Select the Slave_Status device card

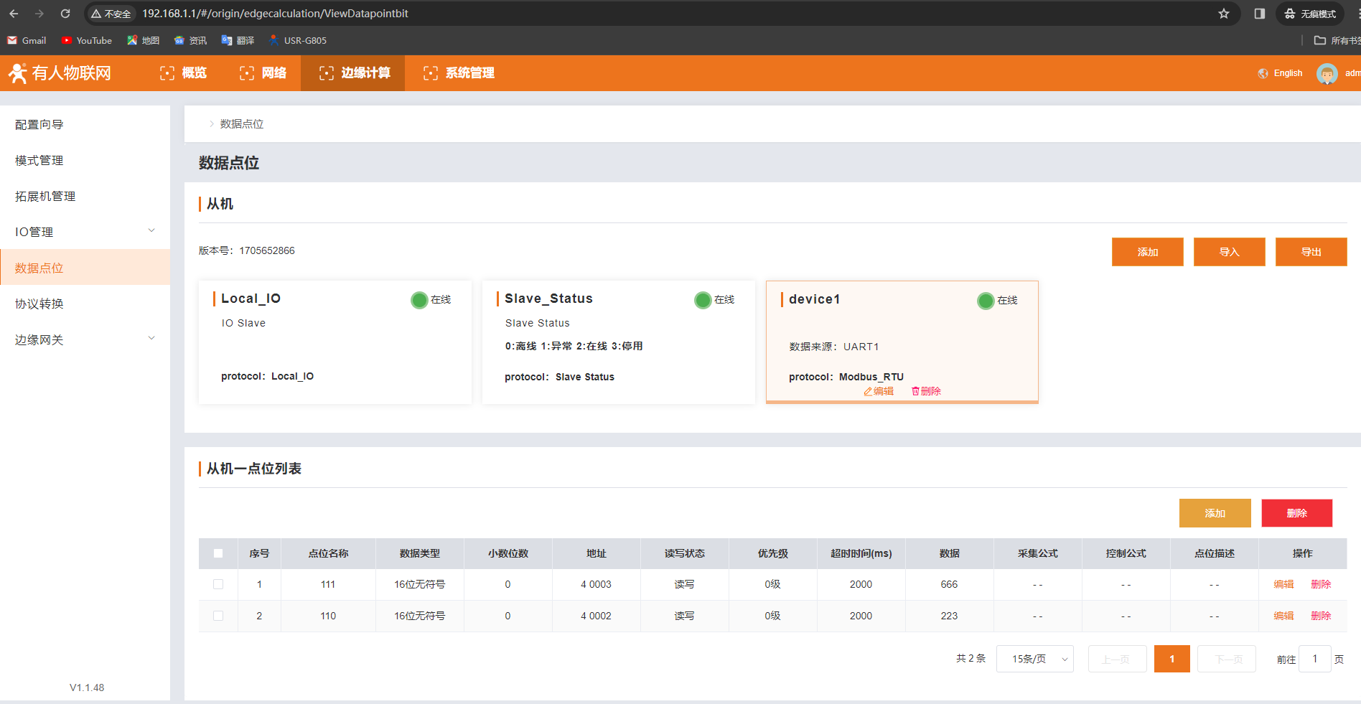tap(618, 342)
